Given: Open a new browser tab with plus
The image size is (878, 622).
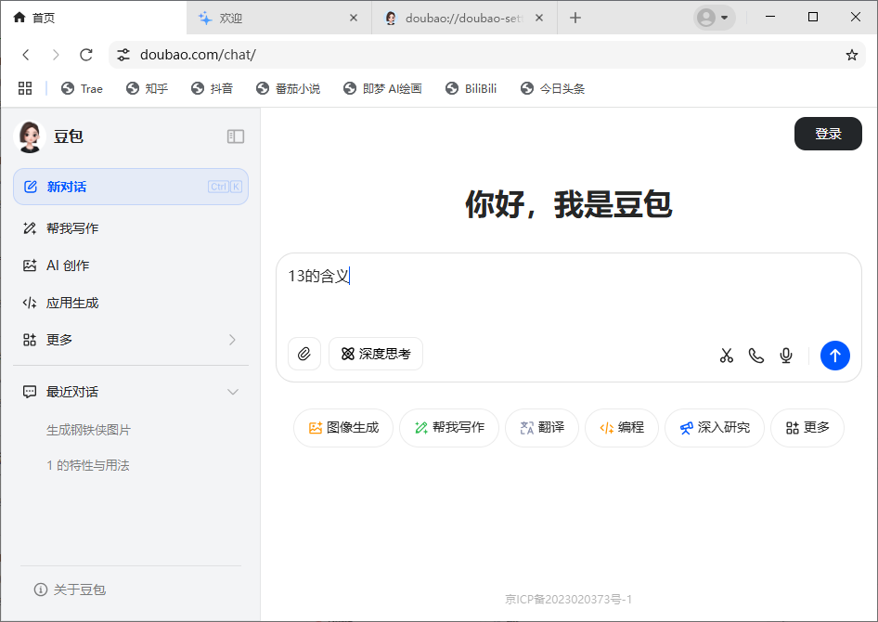Looking at the screenshot, I should coord(575,18).
